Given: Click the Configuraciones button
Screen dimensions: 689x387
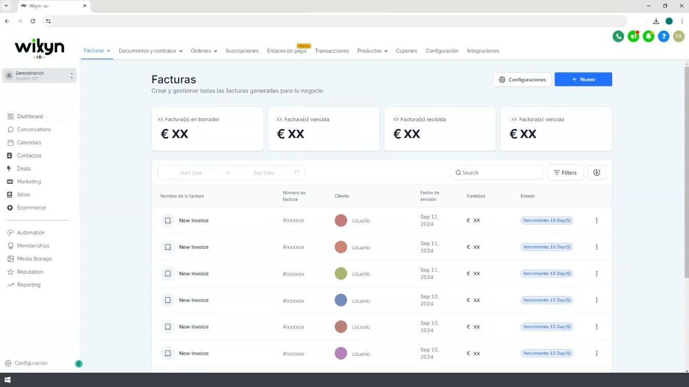Looking at the screenshot, I should [x=522, y=79].
